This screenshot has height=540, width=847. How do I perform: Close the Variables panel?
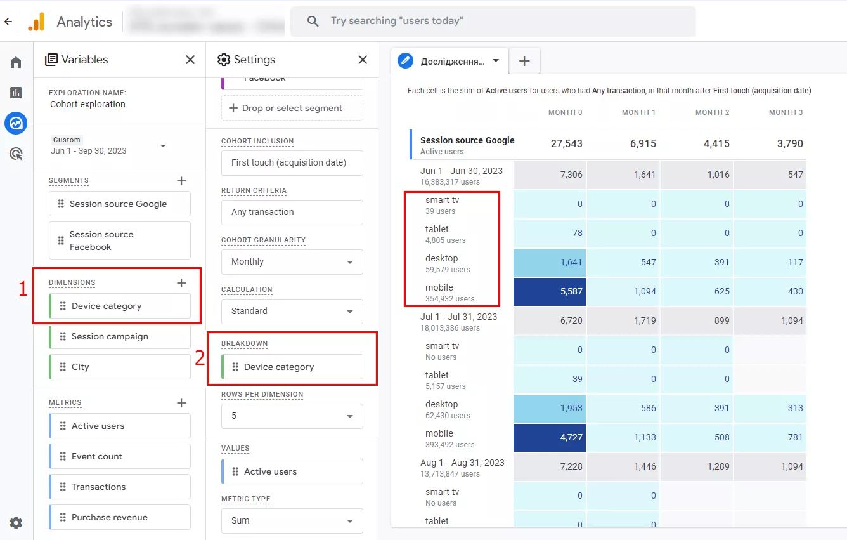[190, 60]
